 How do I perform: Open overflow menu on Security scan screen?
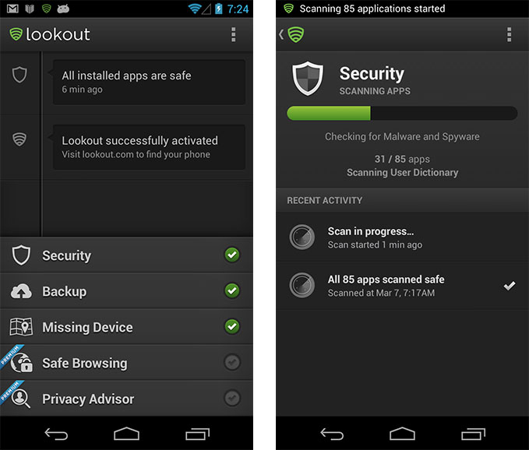click(509, 35)
